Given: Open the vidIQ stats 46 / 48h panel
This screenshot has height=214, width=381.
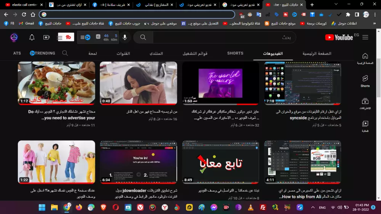Looking at the screenshot, I should click(x=106, y=37).
